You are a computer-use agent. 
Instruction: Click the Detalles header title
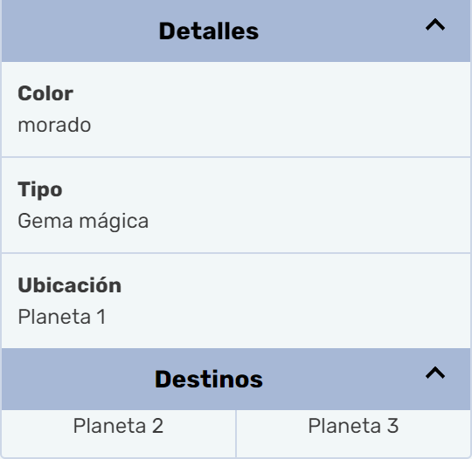coord(209,31)
